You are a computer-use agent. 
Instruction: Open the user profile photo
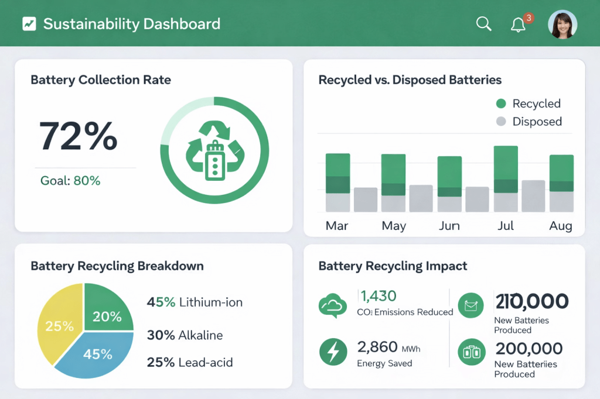[562, 24]
